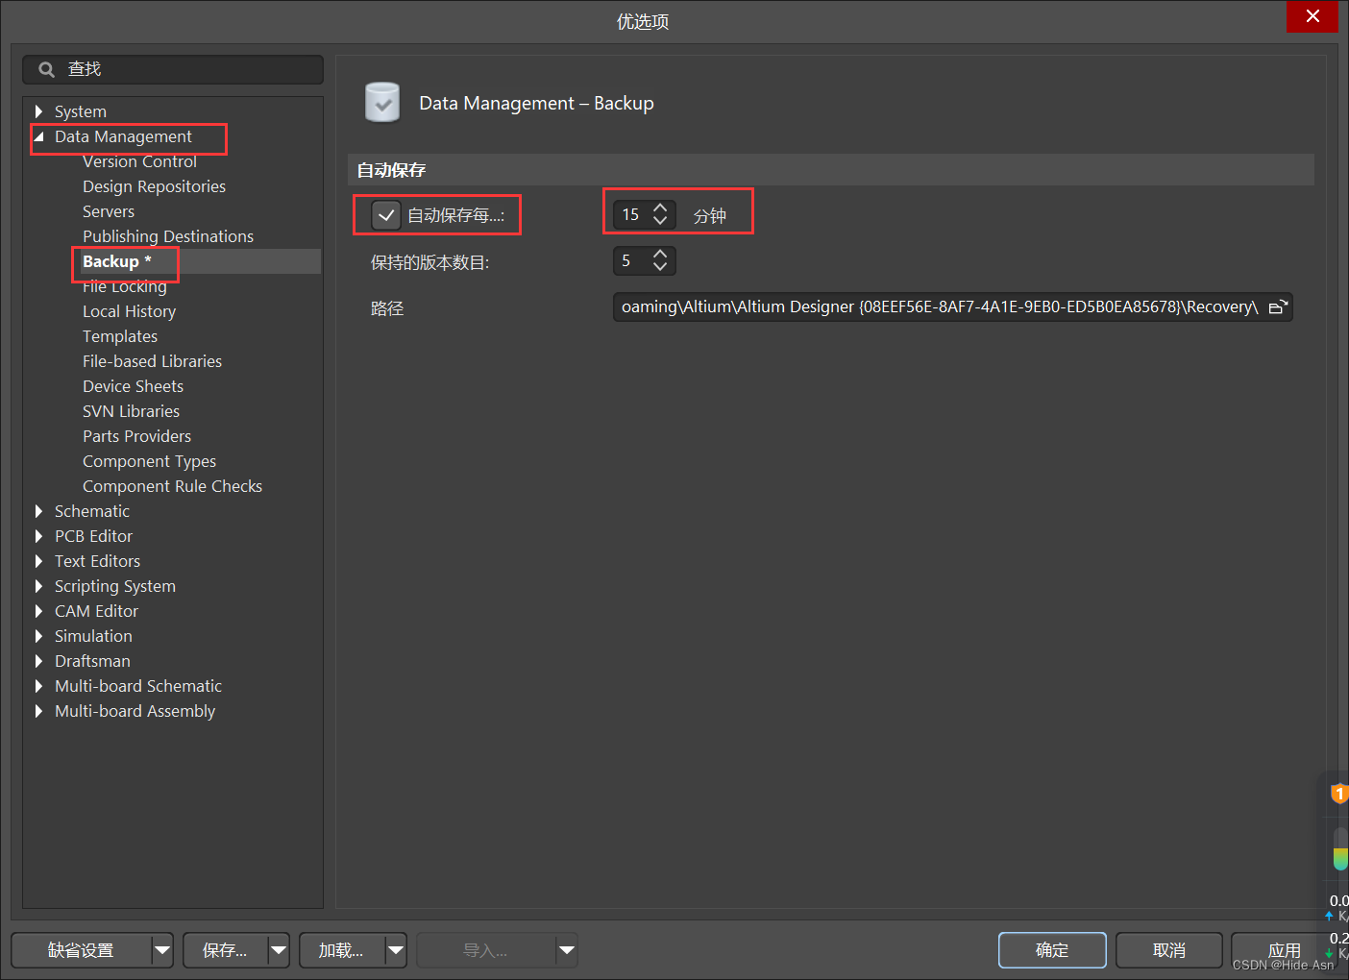The image size is (1349, 980).
Task: Select Design Repositories in the tree
Action: point(154,186)
